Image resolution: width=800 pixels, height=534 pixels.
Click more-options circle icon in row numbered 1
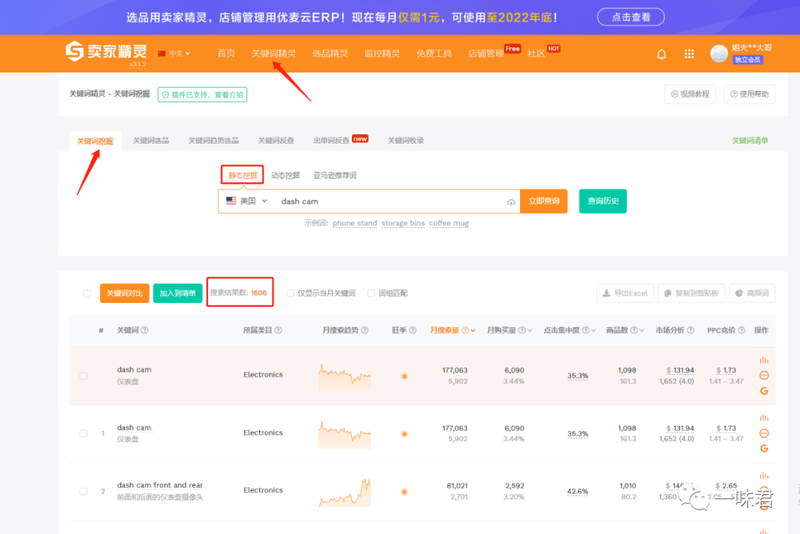tap(764, 433)
